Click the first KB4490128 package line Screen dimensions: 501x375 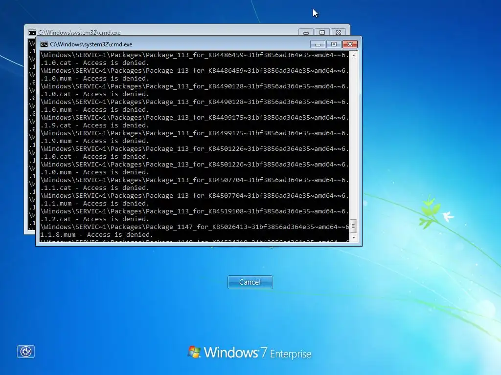[195, 86]
